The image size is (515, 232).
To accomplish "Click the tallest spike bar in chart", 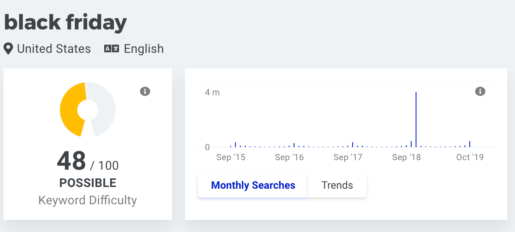I will pos(416,119).
